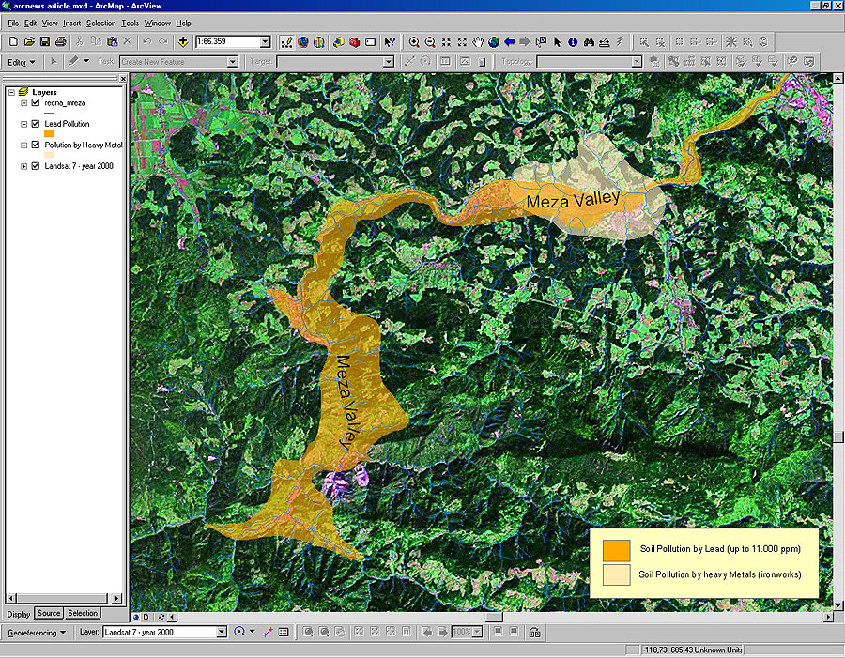
Task: Click the Add Data yellow plus icon
Action: [x=183, y=41]
